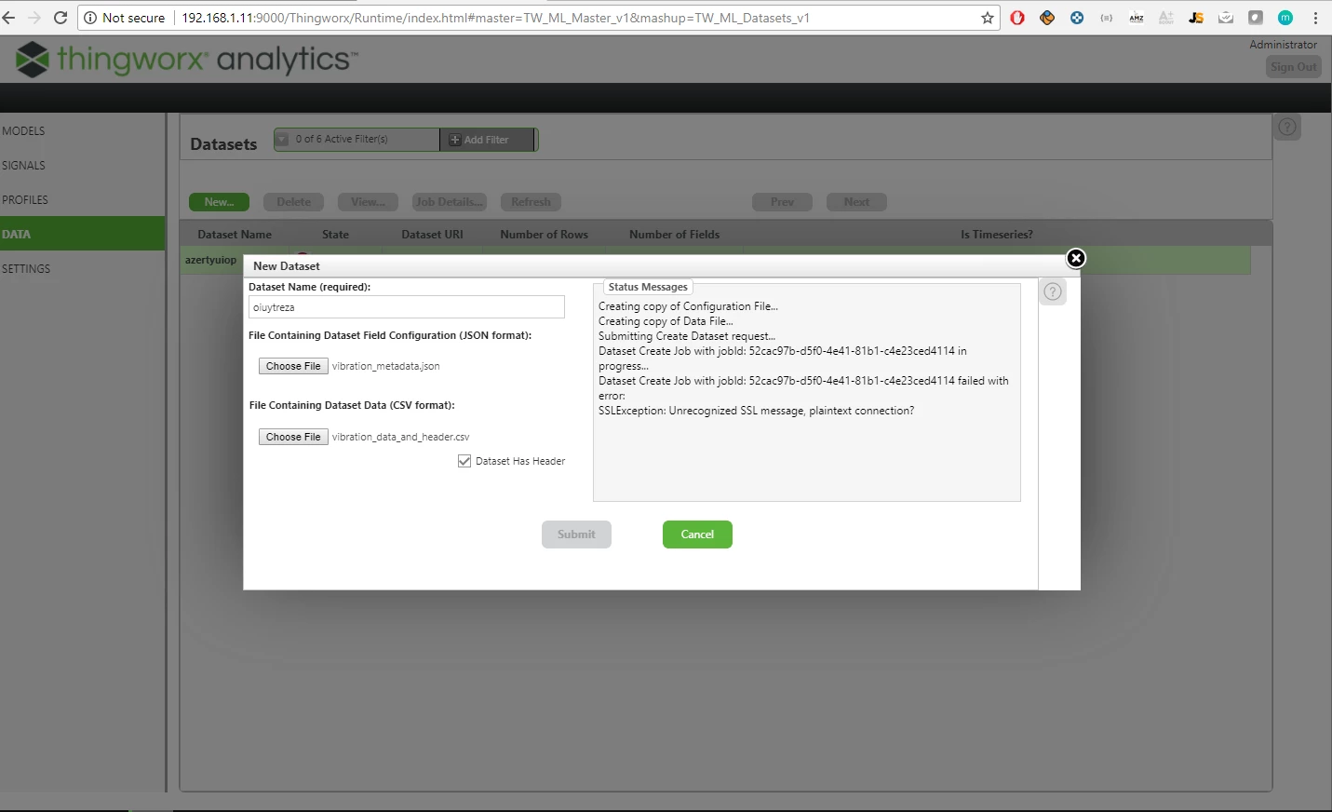Expand the active filters dropdown arrow

[282, 139]
